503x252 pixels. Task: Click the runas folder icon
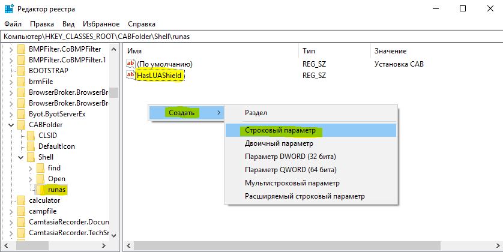pyautogui.click(x=40, y=190)
